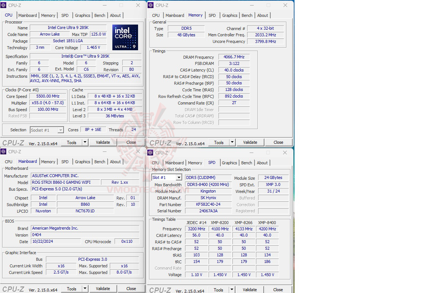
Task: Click Close button in Mainboard window
Action: pos(131,289)
